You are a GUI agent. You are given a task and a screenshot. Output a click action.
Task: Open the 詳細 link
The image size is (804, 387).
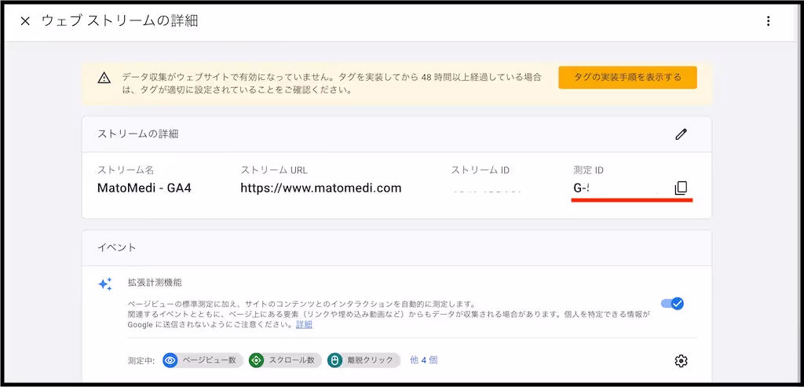click(304, 324)
